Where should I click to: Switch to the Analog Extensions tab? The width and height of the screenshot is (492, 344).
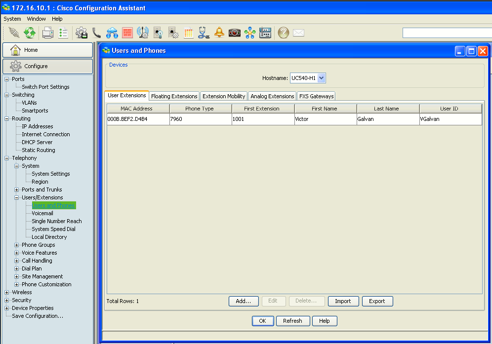272,96
